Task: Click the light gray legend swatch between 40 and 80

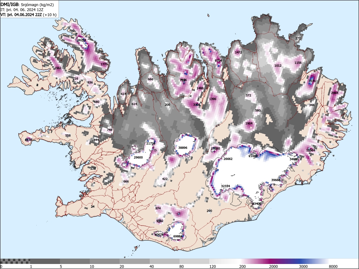Action: (x=165, y=261)
